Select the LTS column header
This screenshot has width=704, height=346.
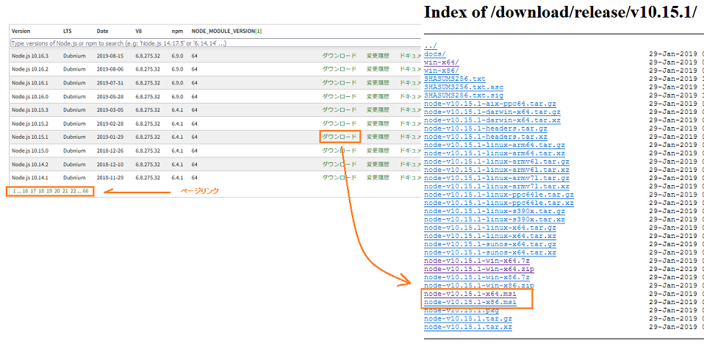[x=68, y=32]
